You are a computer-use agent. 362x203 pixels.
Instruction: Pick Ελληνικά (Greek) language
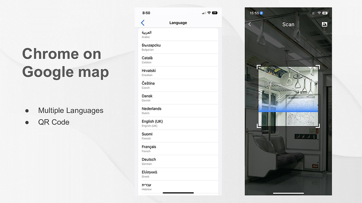pos(178,174)
